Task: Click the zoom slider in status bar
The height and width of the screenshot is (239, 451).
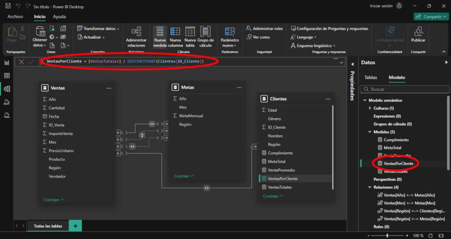Action: coord(387,236)
